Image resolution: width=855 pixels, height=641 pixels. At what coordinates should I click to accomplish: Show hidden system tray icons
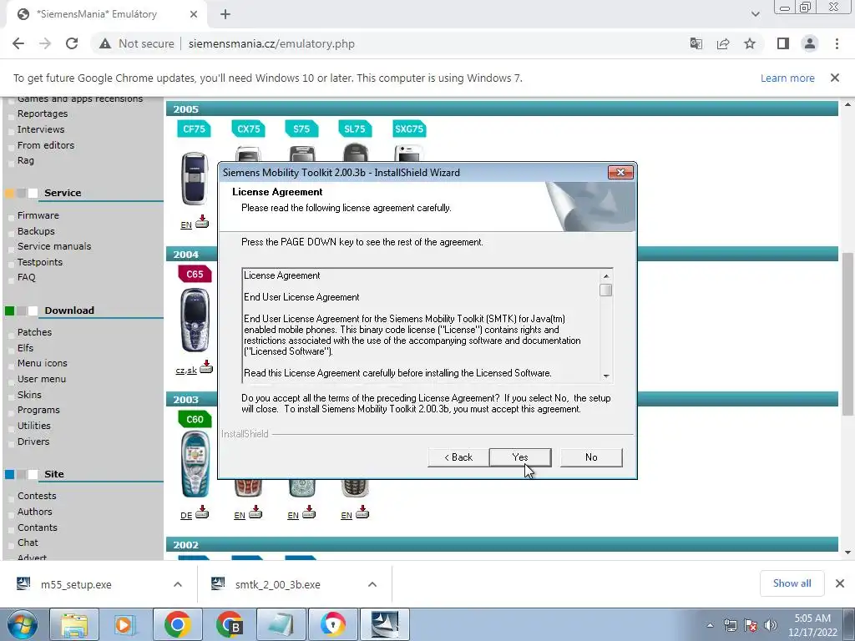(710, 625)
